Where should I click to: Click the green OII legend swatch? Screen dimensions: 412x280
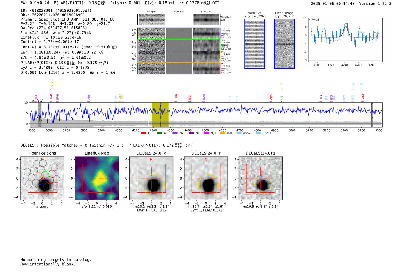tap(160, 133)
